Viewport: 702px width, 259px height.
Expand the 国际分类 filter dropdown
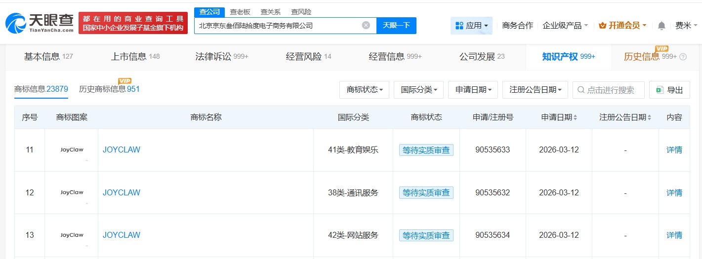click(x=418, y=90)
